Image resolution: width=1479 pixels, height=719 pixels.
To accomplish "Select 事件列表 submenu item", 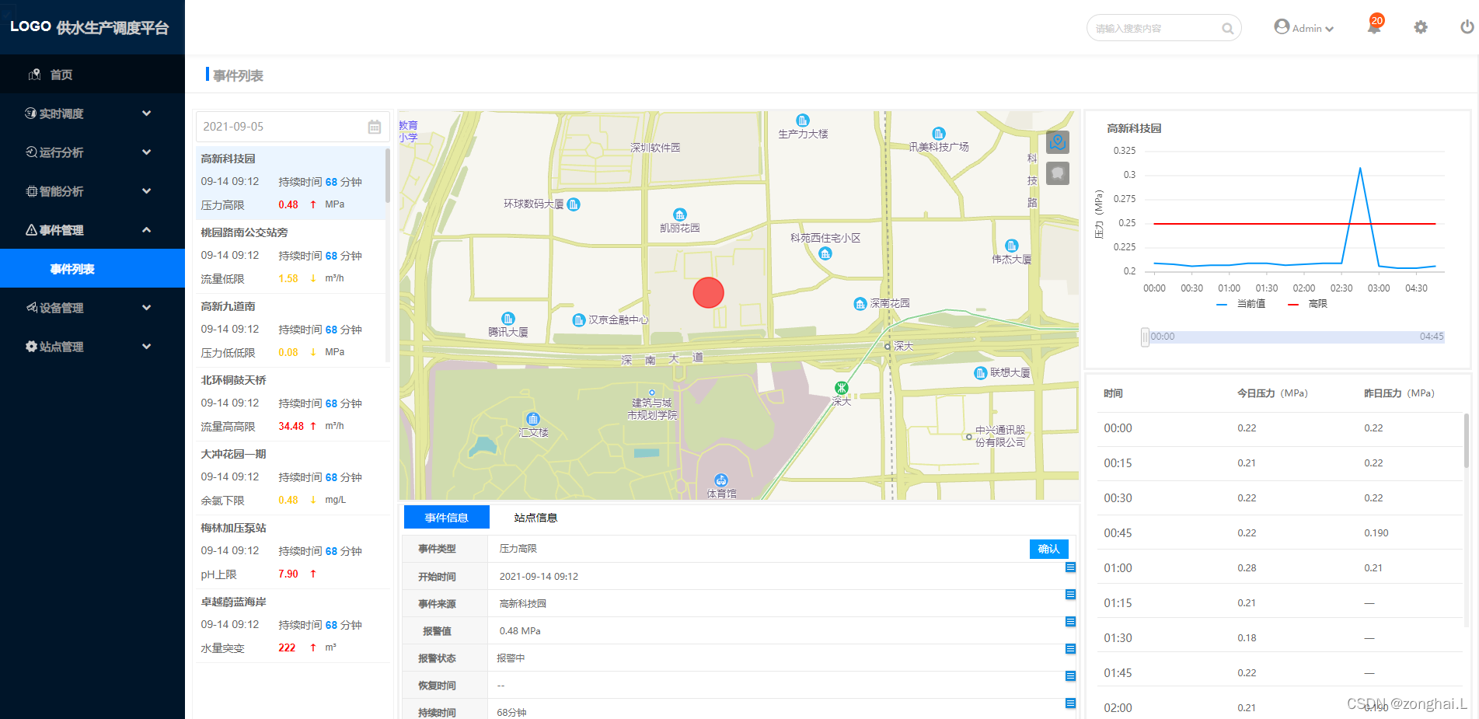I will pyautogui.click(x=92, y=269).
